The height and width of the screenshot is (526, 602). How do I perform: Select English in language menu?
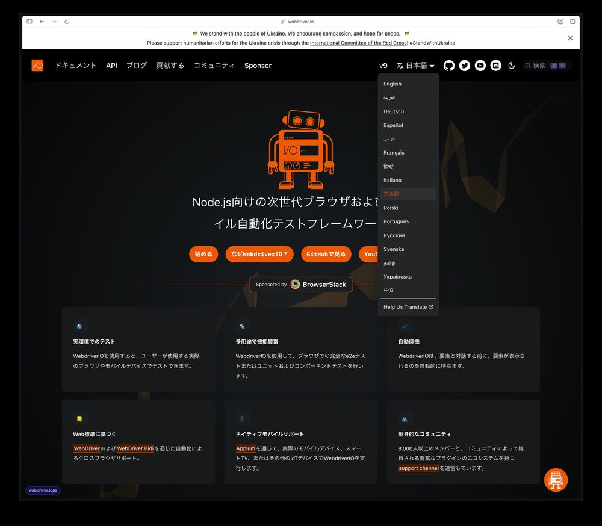pyautogui.click(x=408, y=84)
